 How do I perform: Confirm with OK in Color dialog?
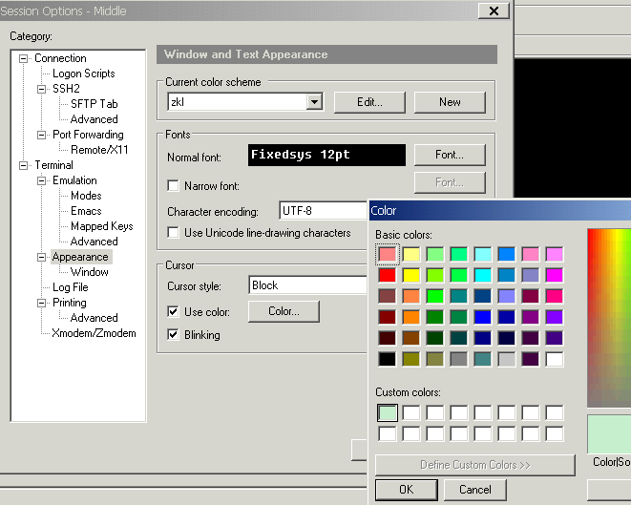tap(407, 490)
